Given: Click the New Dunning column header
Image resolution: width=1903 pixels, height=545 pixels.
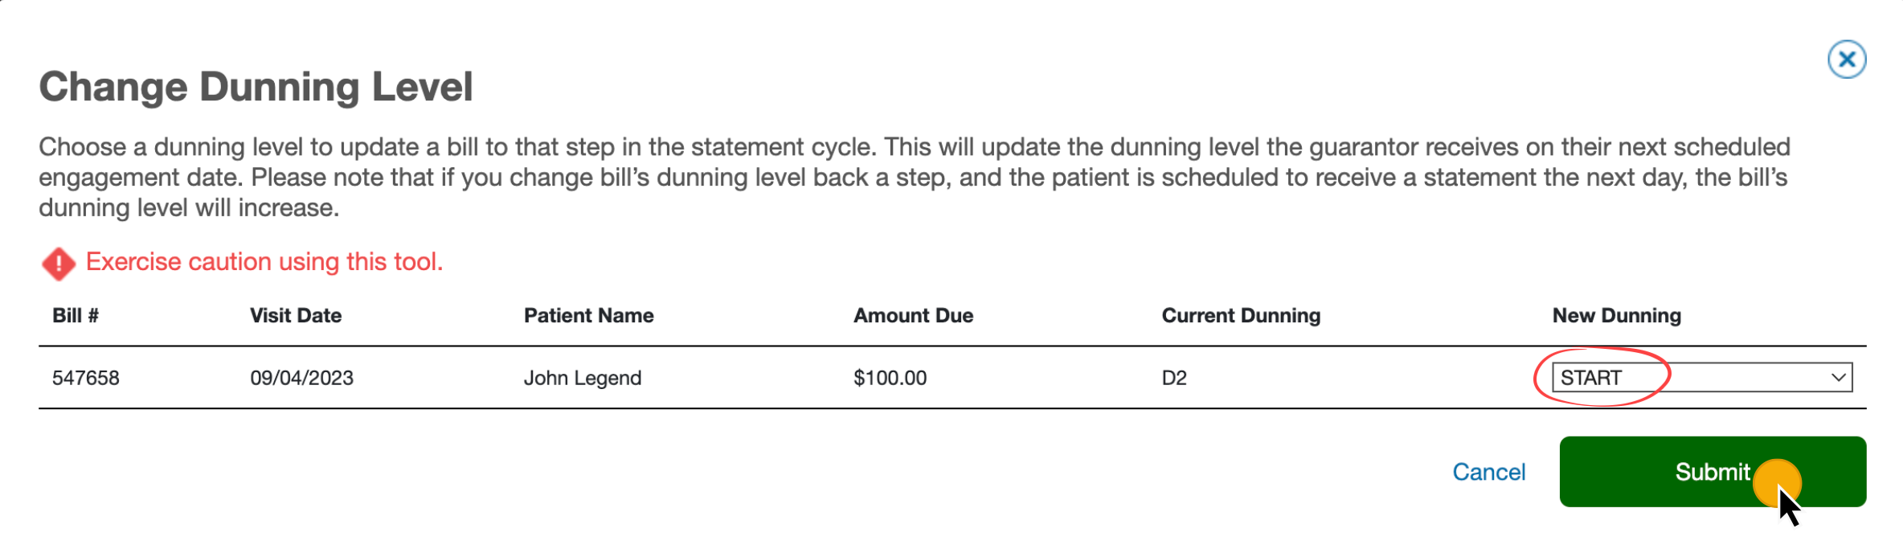Looking at the screenshot, I should (x=1616, y=315).
